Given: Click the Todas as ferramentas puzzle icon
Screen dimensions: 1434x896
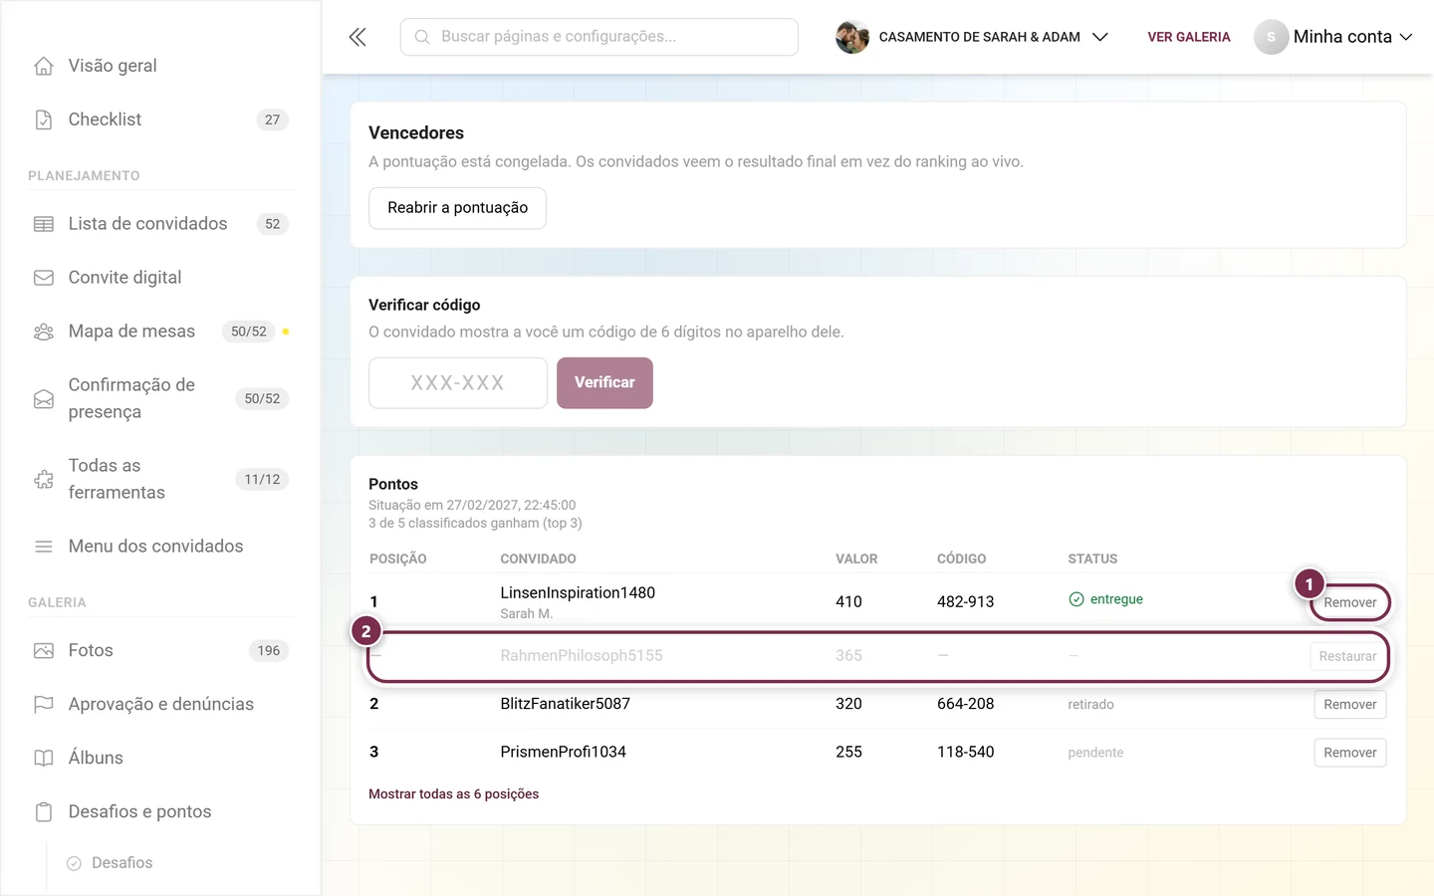Looking at the screenshot, I should (x=44, y=480).
